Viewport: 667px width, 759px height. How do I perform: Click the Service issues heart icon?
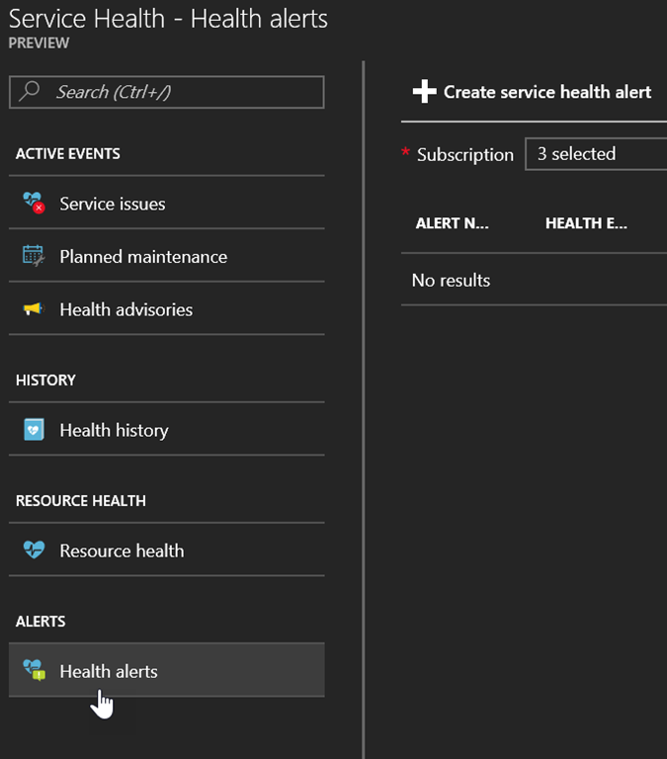[34, 204]
